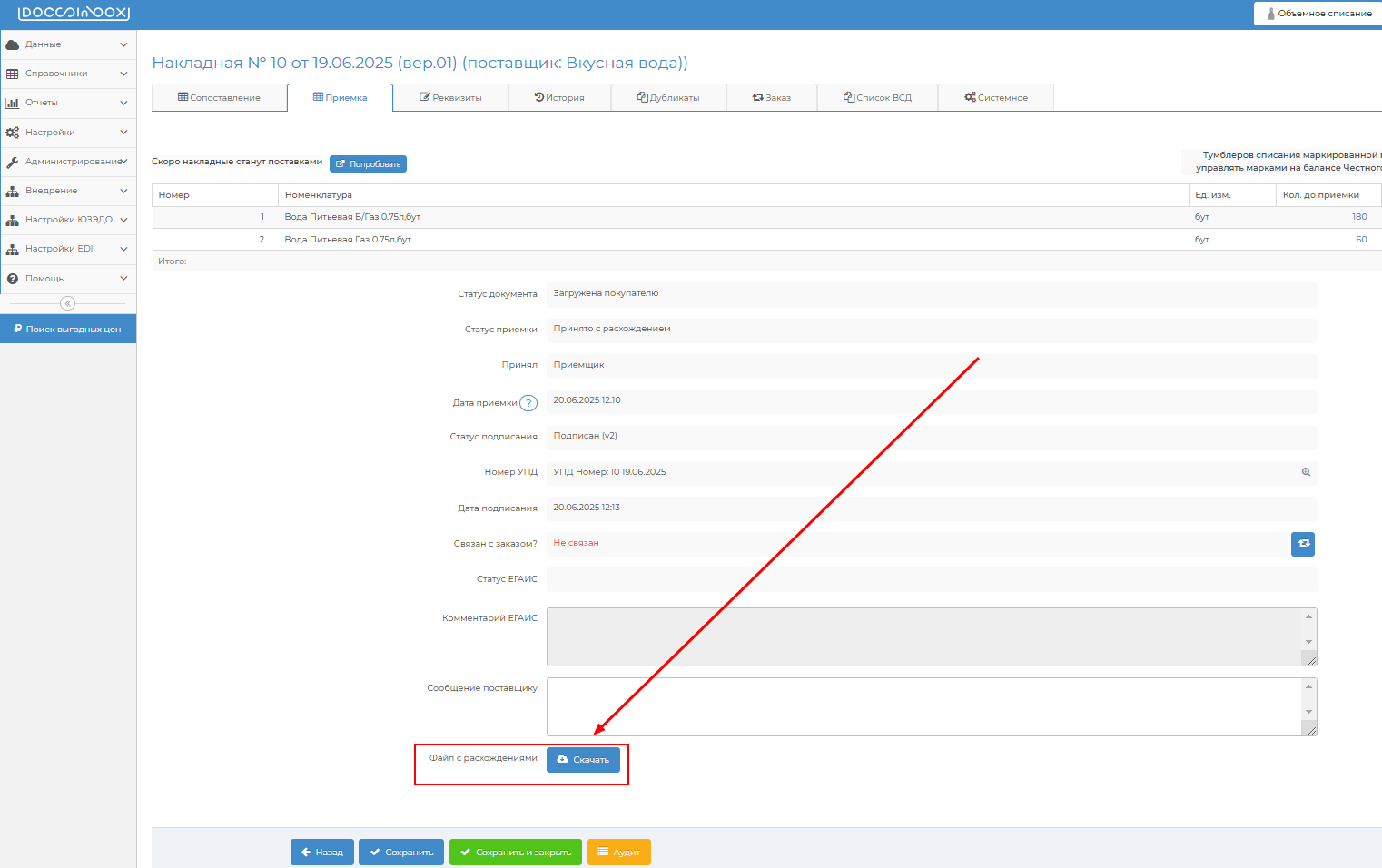Switch to the Сопоставление tab
1382x868 pixels.
click(x=219, y=98)
